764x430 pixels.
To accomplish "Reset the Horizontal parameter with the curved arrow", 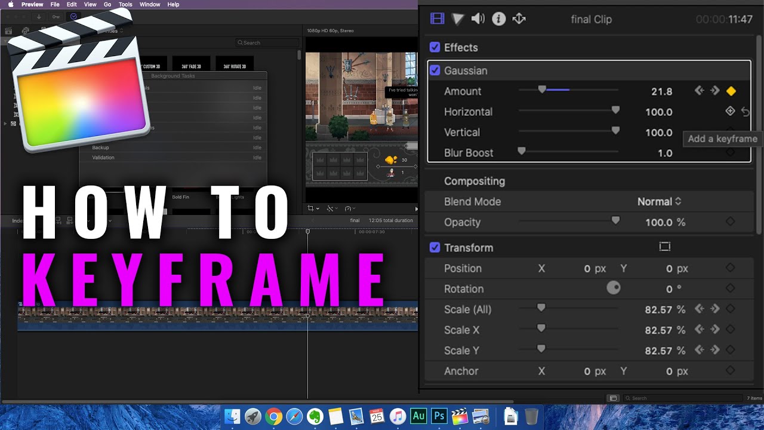I will click(x=745, y=112).
